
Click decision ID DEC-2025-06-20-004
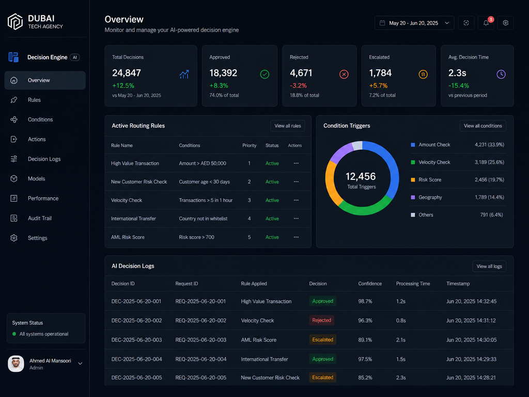coord(136,359)
